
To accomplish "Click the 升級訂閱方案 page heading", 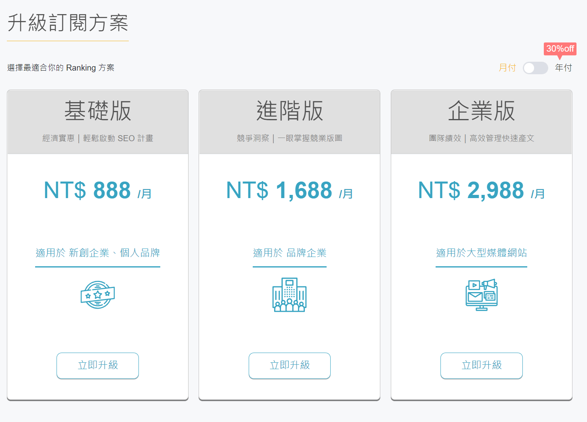I will [68, 23].
